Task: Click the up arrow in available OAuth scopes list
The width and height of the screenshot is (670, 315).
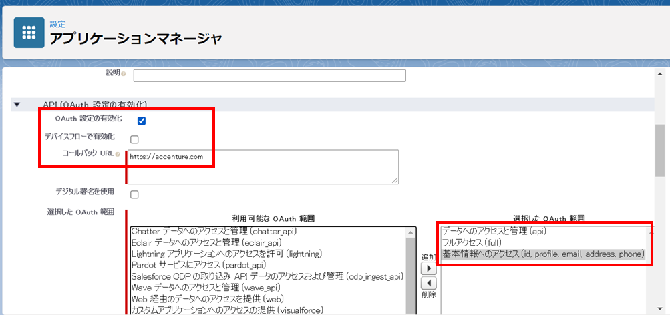Action: (410, 232)
